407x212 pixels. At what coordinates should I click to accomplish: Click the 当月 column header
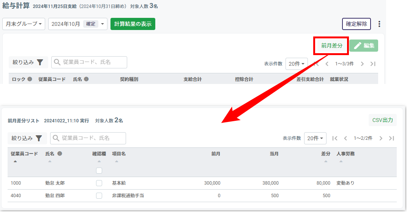[x=274, y=154]
